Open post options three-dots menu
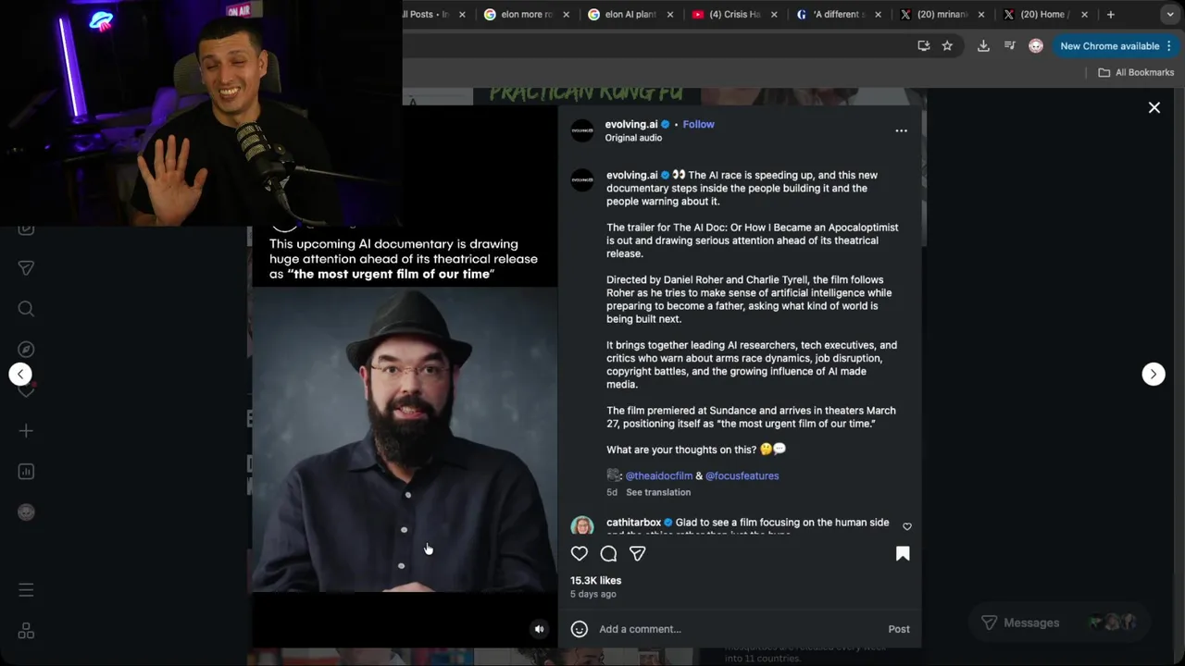Viewport: 1185px width, 666px height. coord(901,130)
